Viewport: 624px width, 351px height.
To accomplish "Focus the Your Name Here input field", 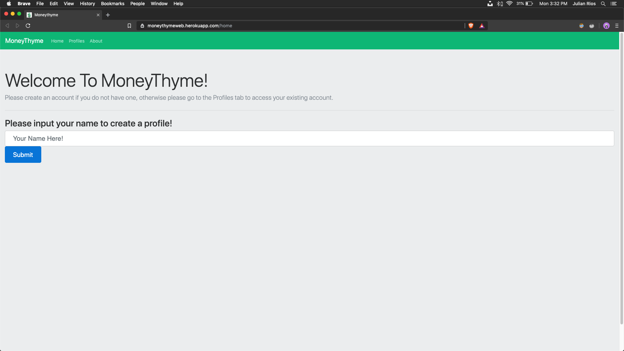I will click(x=309, y=138).
